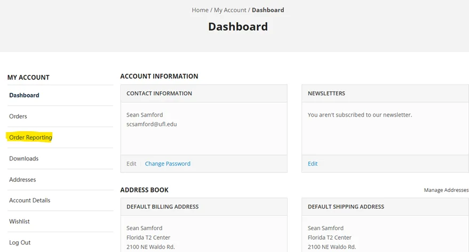Click Florida T2 Center in shipping address
Screen dimensions: 469x252
(330, 238)
